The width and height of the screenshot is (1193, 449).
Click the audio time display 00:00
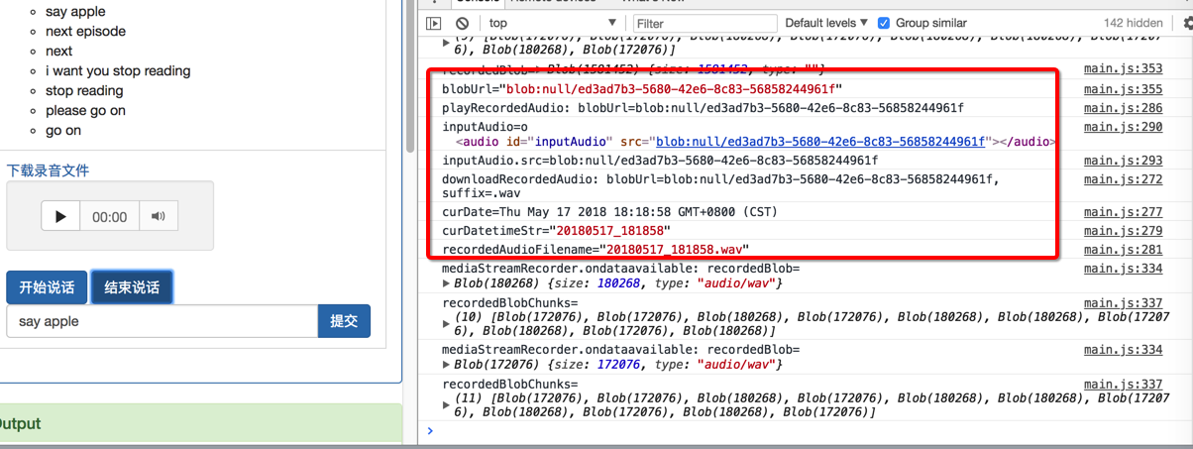click(109, 217)
